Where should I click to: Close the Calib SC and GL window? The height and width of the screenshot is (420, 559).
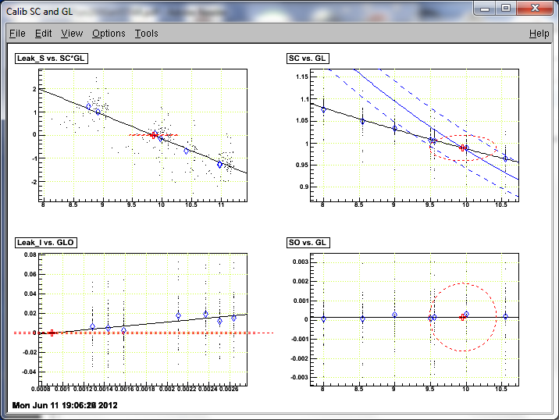point(535,9)
